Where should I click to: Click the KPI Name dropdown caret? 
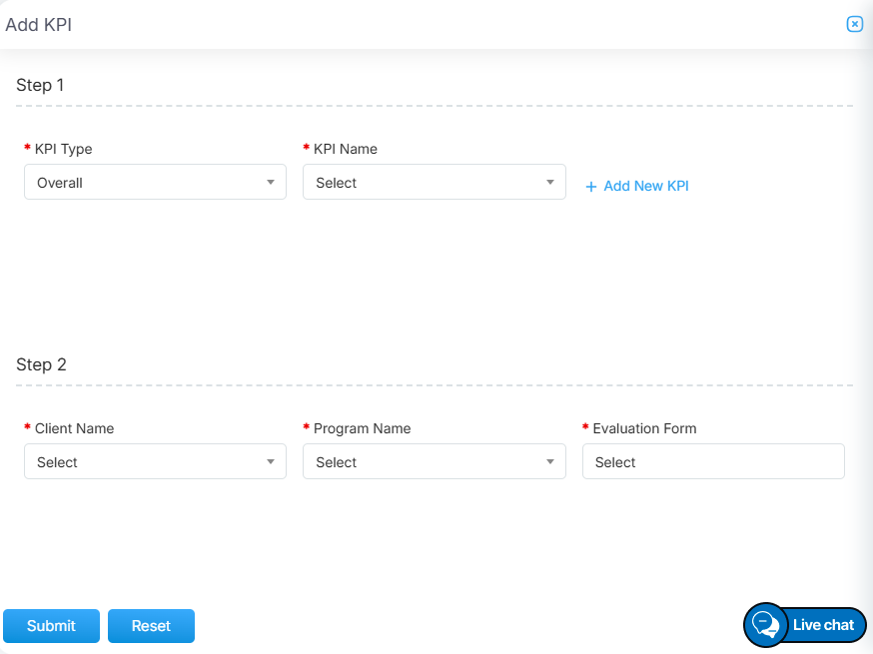coord(549,183)
